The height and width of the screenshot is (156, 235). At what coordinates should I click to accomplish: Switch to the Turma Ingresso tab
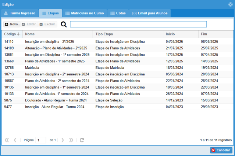coord(20,13)
